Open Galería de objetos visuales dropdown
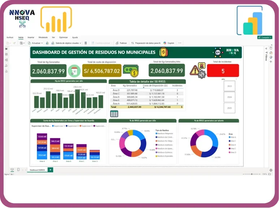The height and width of the screenshot is (208, 279). [67, 43]
